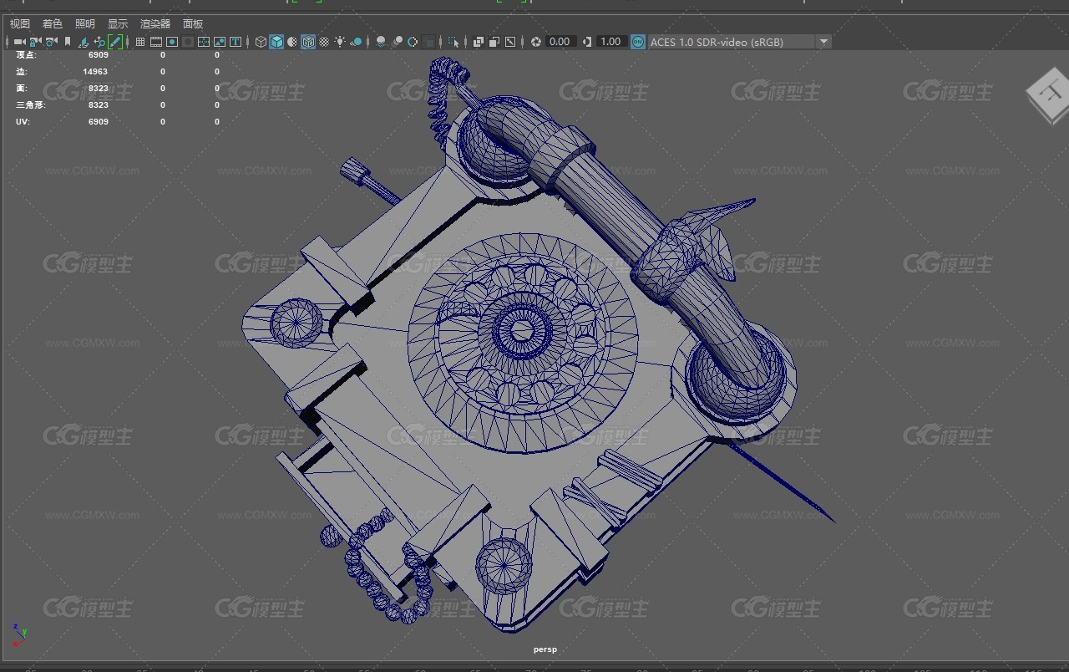Click the 边 count 14963 in the HUD
The width and height of the screenshot is (1069, 672).
click(x=95, y=72)
